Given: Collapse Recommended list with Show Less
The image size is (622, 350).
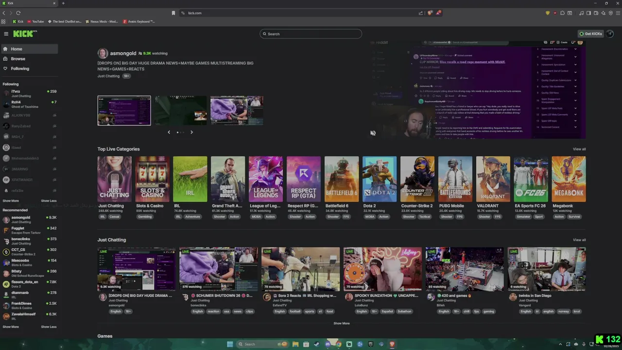Looking at the screenshot, I should 49,327.
